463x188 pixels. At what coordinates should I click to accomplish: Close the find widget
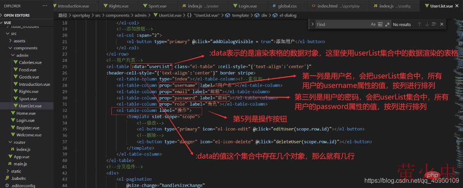(442, 24)
